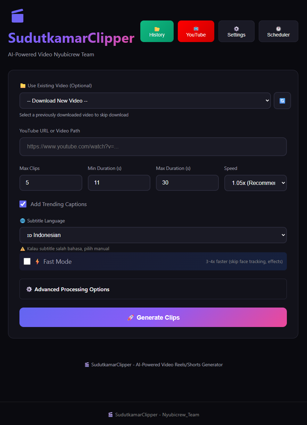Click the clock icon on the Scheduler button
The height and width of the screenshot is (425, 307).
tap(278, 28)
